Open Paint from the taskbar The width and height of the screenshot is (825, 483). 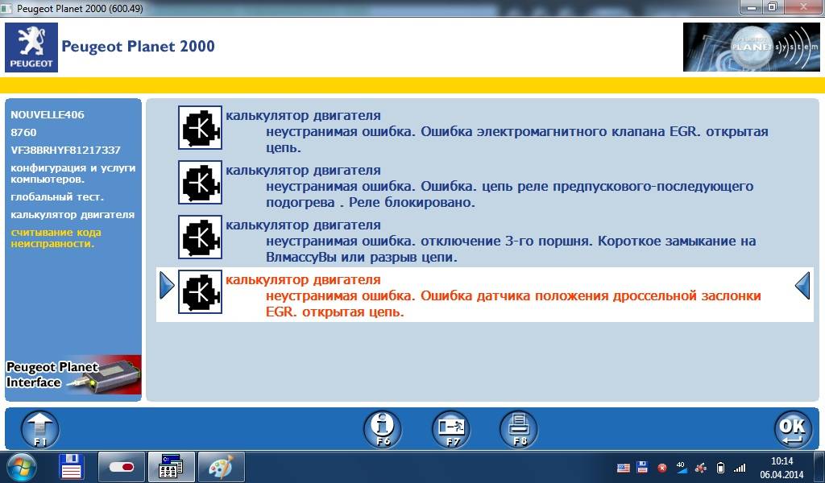pos(220,467)
